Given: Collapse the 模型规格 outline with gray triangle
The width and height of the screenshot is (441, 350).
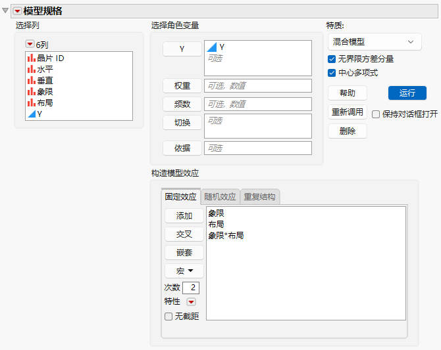Looking at the screenshot, I should click(5, 11).
